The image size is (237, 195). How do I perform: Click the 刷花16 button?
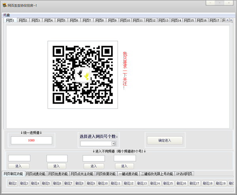click(x=181, y=183)
